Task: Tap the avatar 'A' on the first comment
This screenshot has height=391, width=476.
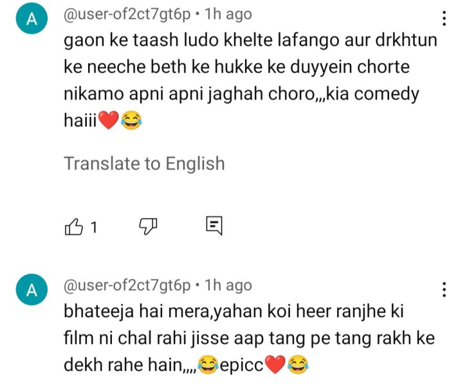Action: point(31,21)
